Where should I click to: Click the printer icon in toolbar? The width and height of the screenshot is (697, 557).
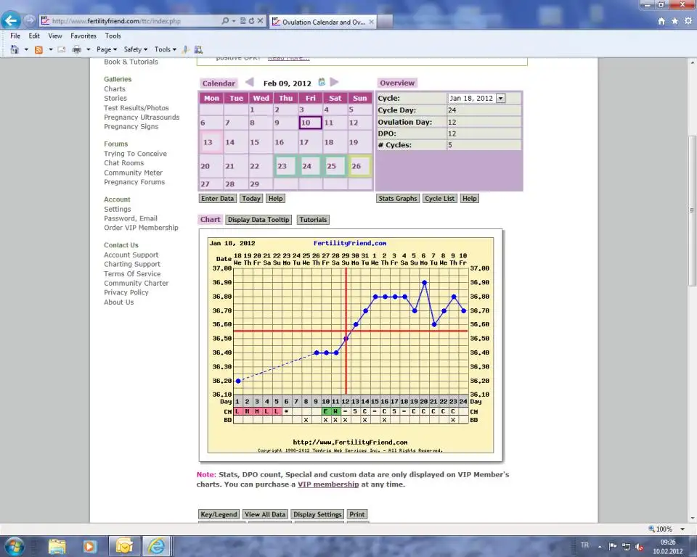(76, 49)
